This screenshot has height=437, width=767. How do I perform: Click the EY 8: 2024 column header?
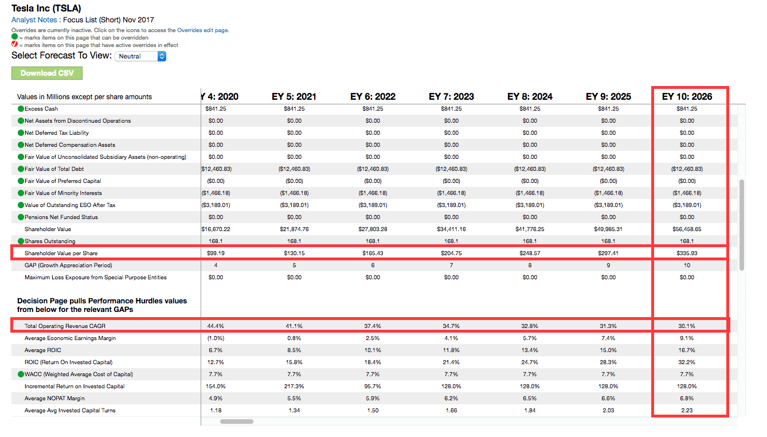(530, 96)
